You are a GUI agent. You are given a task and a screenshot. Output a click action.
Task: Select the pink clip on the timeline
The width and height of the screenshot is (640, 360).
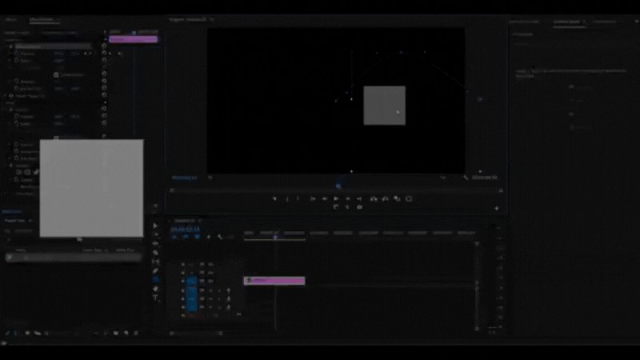(x=274, y=281)
